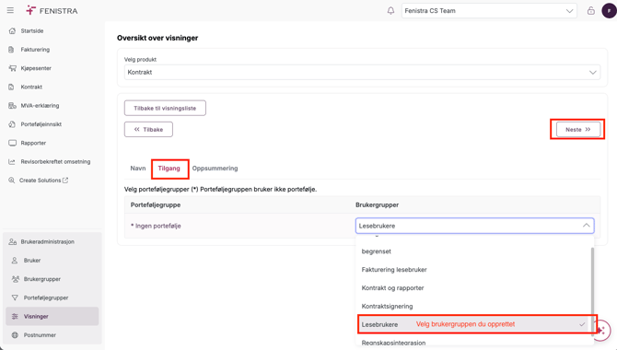The image size is (617, 350).
Task: Click the << Tilbake button
Action: coord(148,129)
